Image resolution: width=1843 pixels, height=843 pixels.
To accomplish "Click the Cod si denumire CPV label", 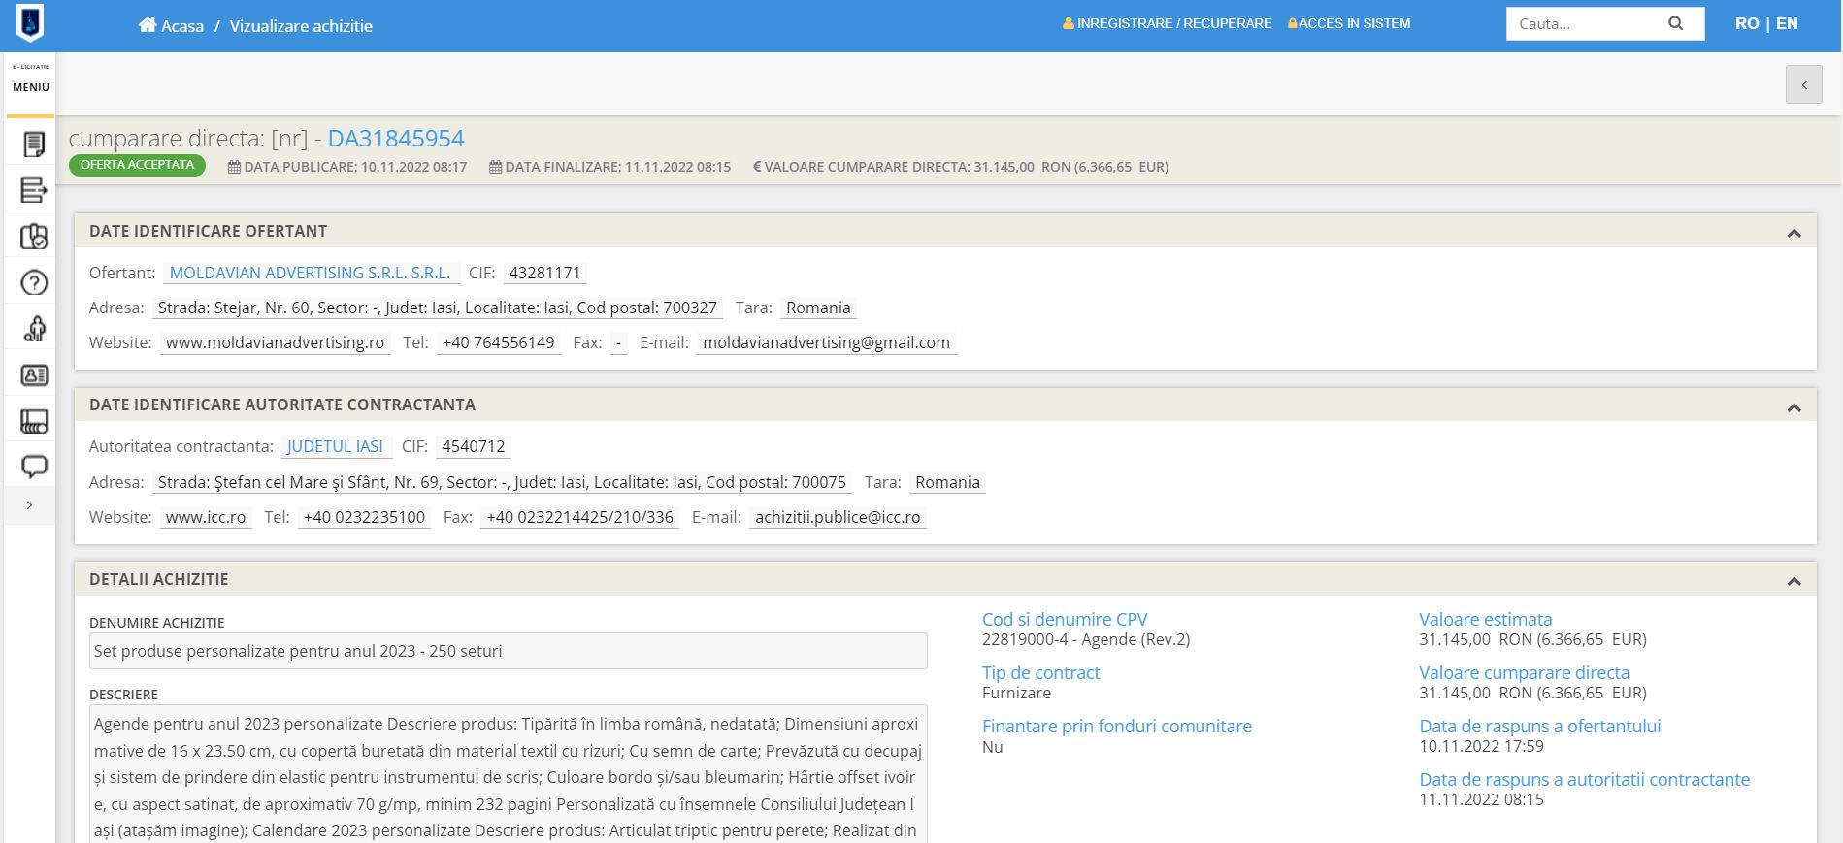I will click(x=1065, y=619).
